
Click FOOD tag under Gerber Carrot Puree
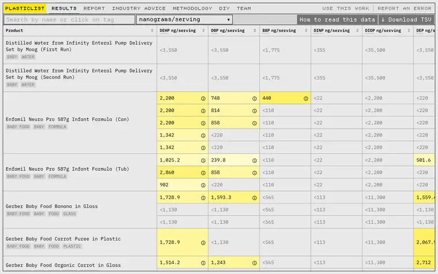tap(54, 246)
